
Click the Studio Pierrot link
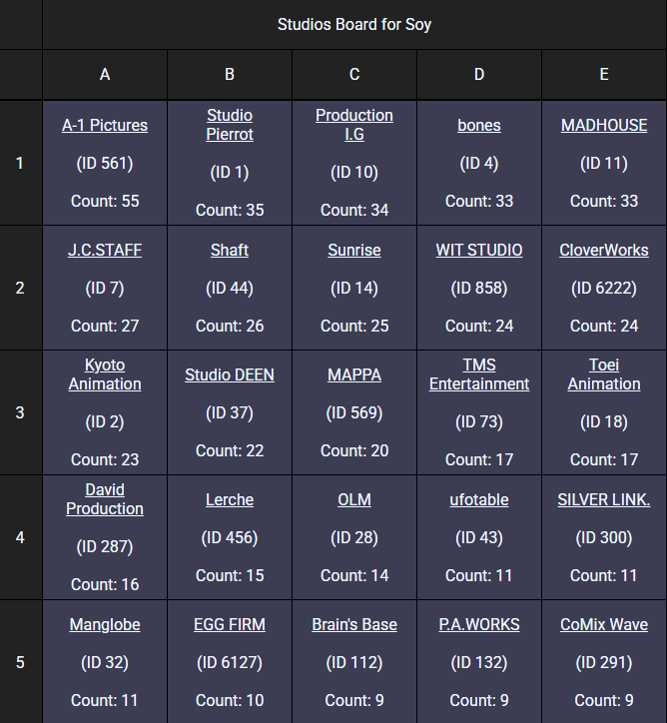(230, 125)
